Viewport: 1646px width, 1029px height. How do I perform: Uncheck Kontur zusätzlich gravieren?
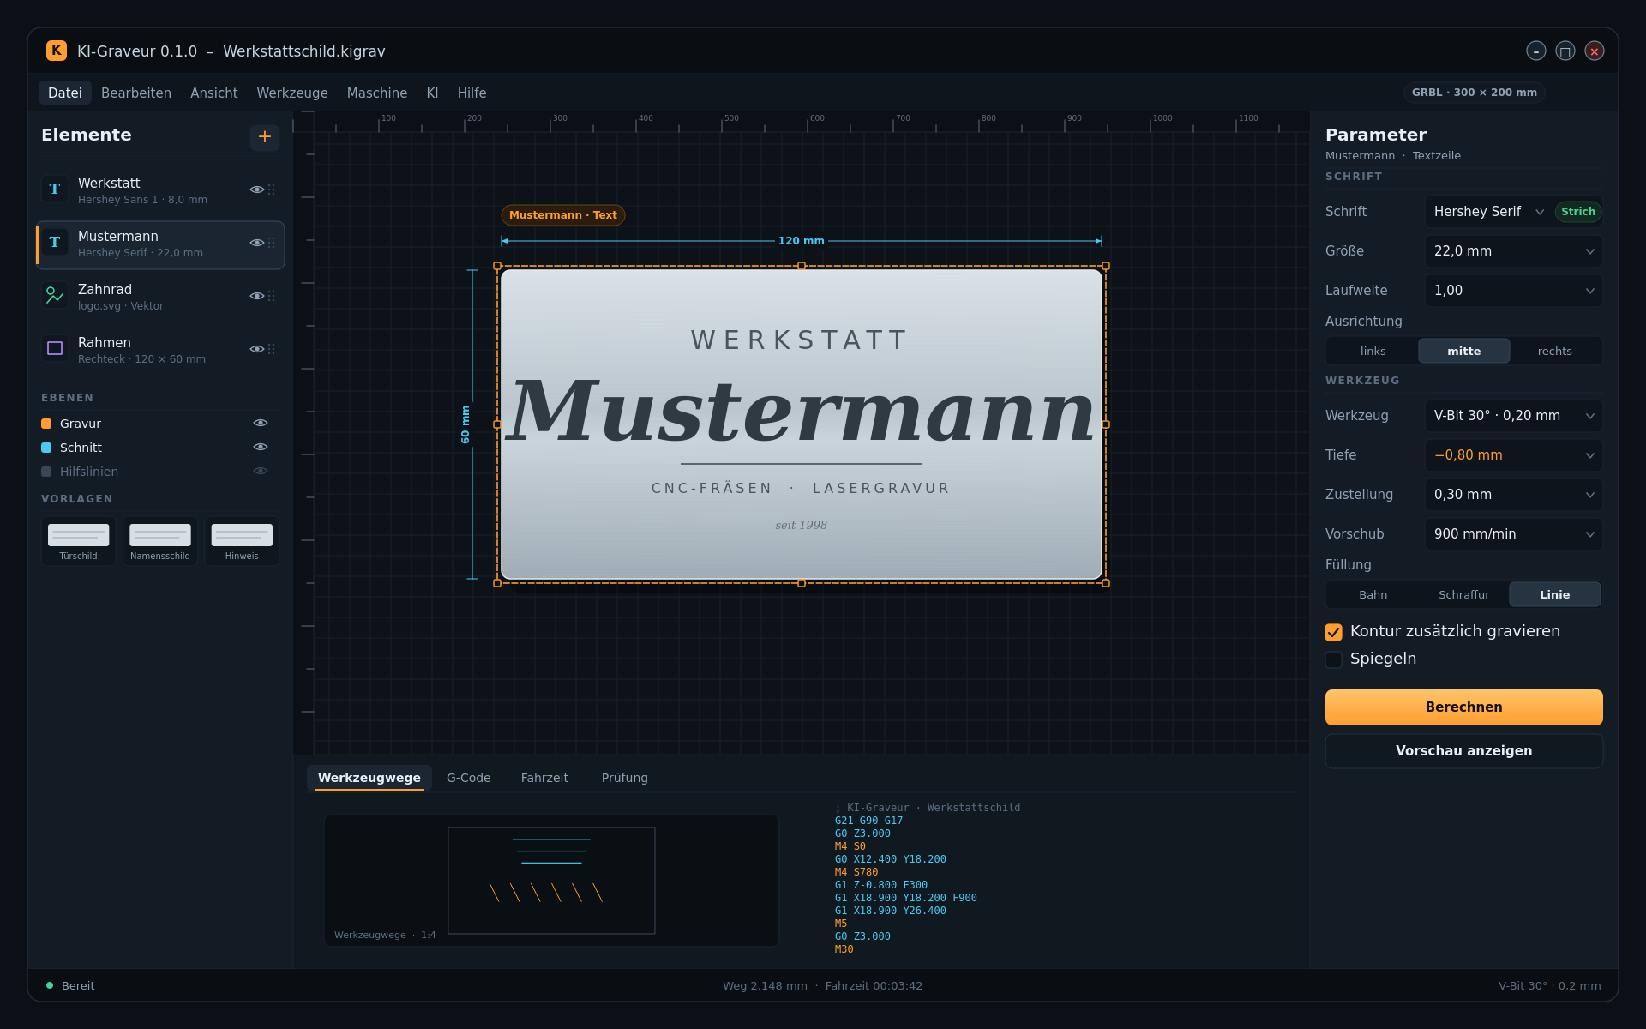tap(1333, 632)
